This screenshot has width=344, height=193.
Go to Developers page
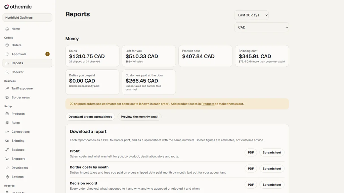(28, 168)
